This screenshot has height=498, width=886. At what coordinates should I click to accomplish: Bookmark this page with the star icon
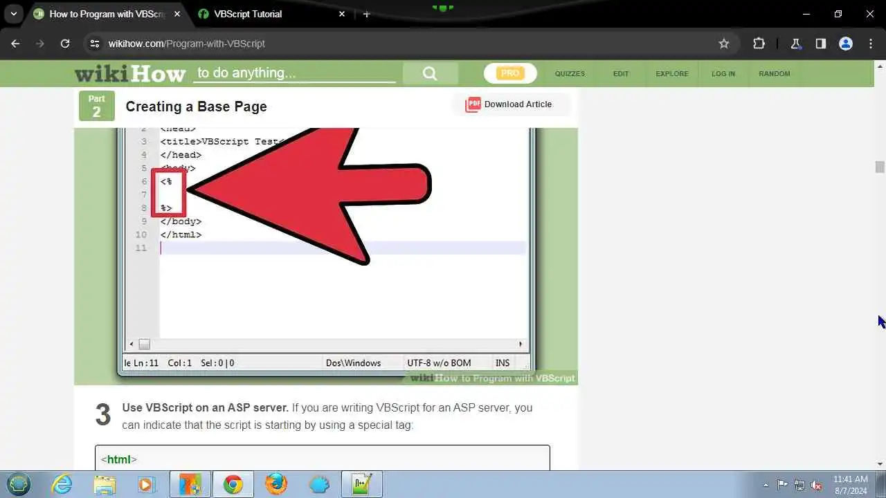coord(724,44)
